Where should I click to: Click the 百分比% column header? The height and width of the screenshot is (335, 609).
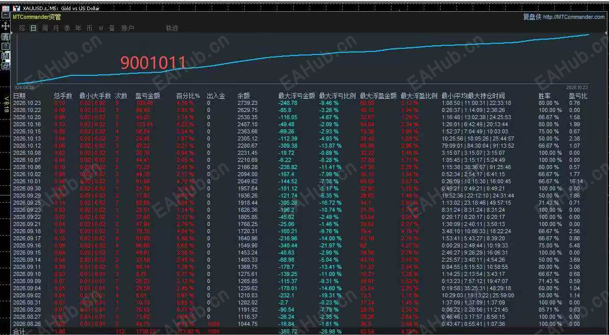[x=188, y=96]
